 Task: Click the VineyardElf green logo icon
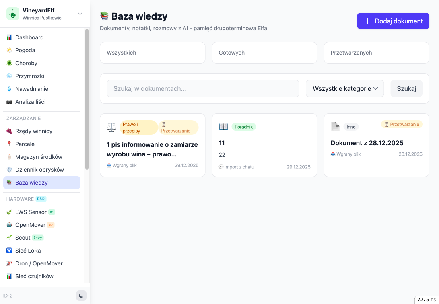[13, 14]
